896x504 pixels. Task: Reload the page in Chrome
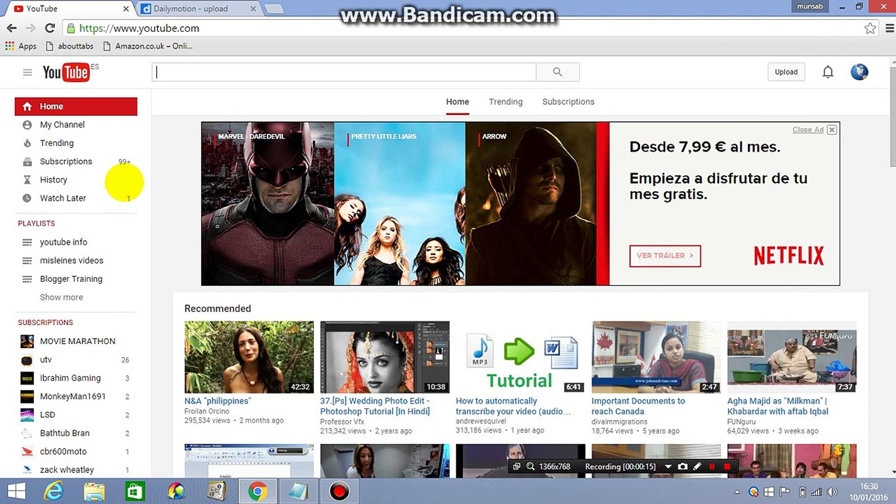click(50, 28)
